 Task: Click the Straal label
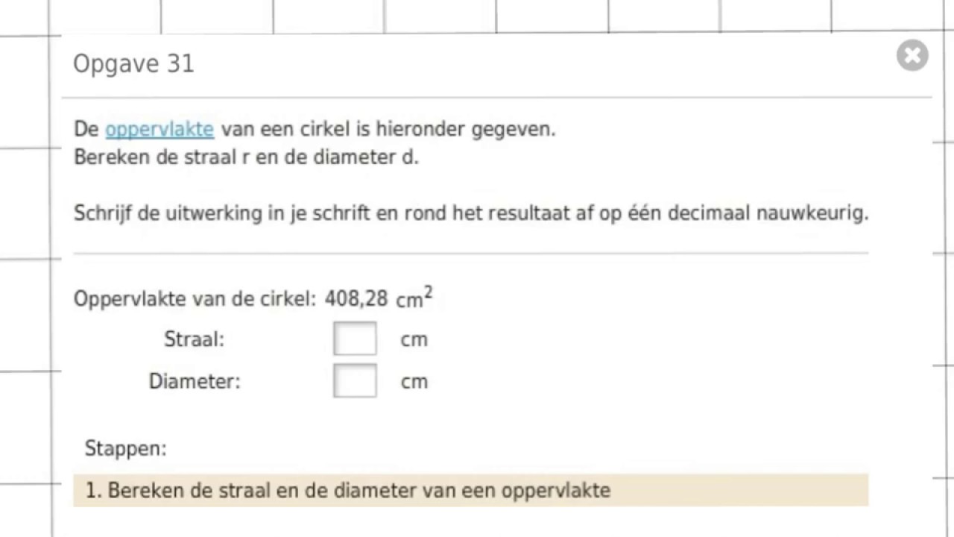tap(194, 339)
